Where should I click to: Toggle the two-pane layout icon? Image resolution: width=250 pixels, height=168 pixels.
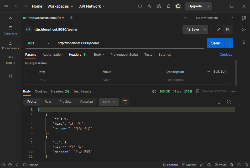239,165
